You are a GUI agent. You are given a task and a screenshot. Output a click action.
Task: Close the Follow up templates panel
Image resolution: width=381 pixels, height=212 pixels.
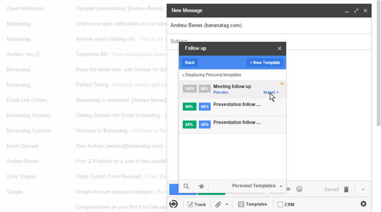click(280, 49)
